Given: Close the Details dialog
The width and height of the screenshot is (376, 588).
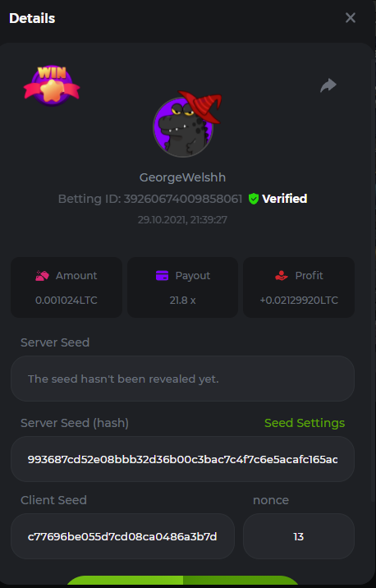Looking at the screenshot, I should (x=350, y=17).
